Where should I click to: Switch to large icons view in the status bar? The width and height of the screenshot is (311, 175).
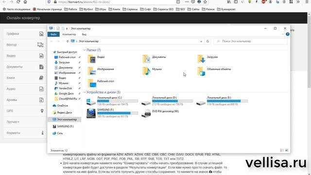click(x=287, y=150)
